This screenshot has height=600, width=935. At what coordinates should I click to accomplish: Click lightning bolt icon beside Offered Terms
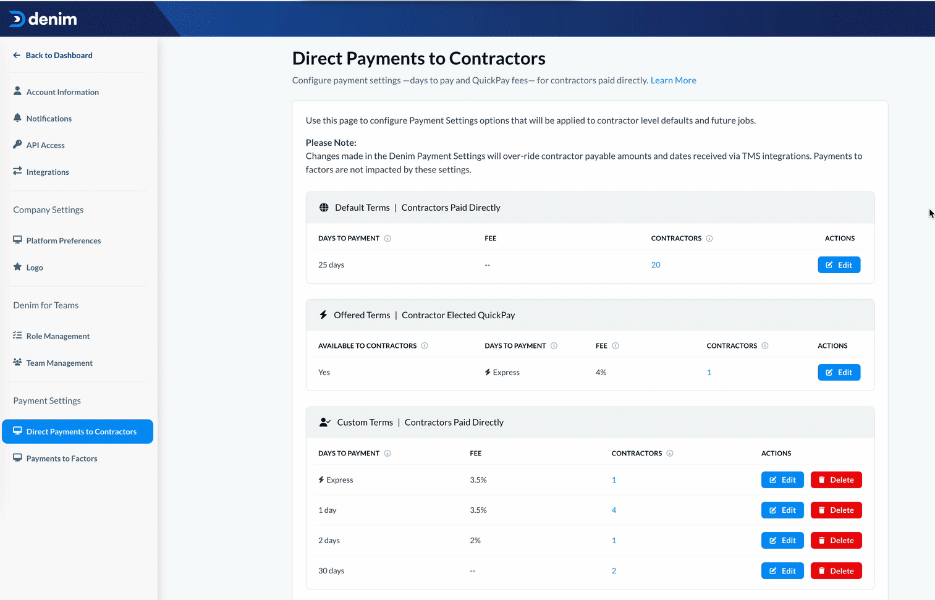(323, 315)
